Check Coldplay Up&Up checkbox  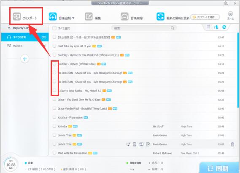[54, 64]
